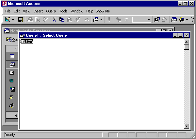
Task: Select Modules object in Northwind window
Action: 11,106
